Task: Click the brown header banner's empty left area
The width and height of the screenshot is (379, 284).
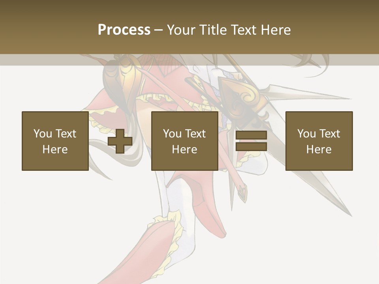Action: point(48,26)
